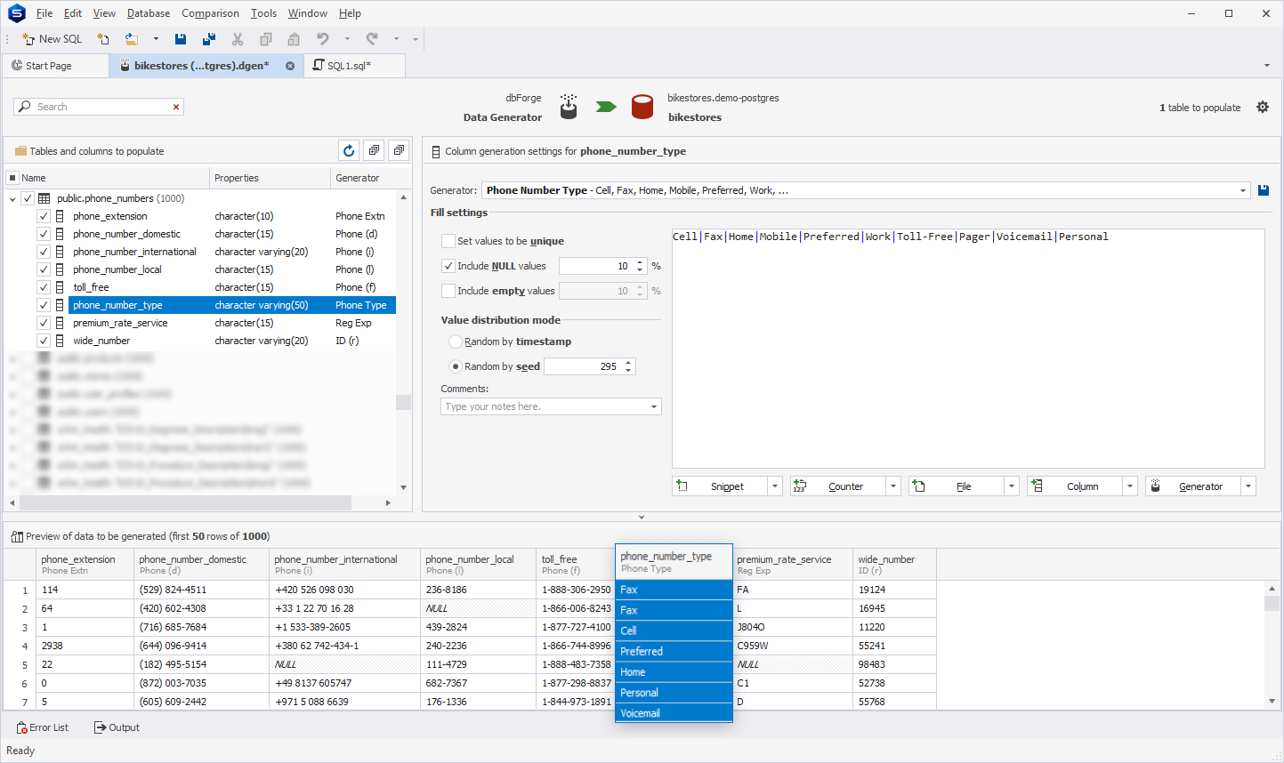Screen dimensions: 1284x763
Task: Click the Undo arrow icon
Action: (x=323, y=39)
